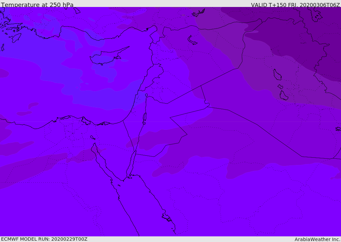
Task: Click the 'VALID T+150 FRI. 20200306T06Z' label
Action: point(295,5)
